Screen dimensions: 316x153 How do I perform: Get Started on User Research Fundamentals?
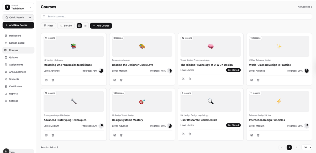(233, 125)
